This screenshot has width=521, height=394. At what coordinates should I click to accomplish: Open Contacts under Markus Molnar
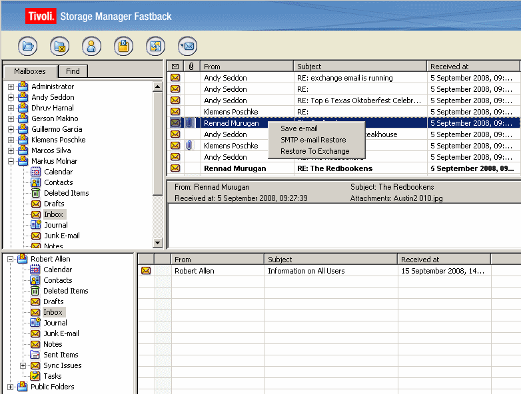59,182
